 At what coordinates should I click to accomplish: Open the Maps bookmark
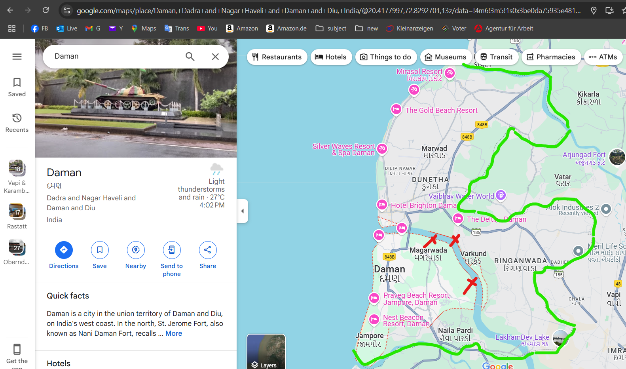pos(144,29)
